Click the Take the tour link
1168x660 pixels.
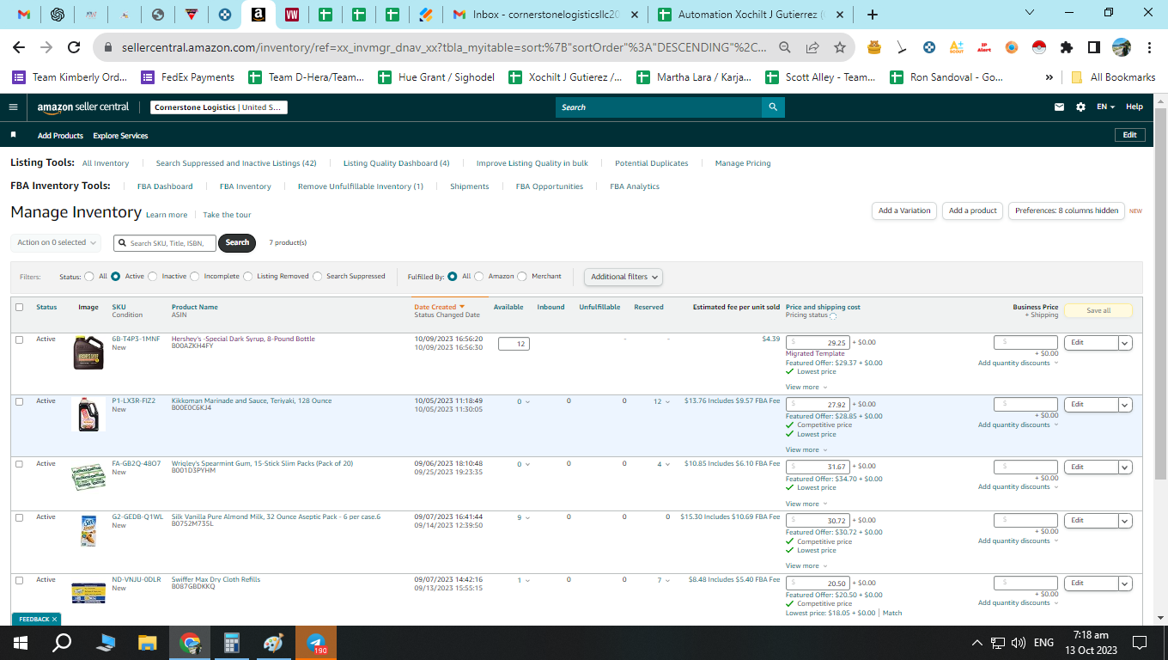point(227,215)
